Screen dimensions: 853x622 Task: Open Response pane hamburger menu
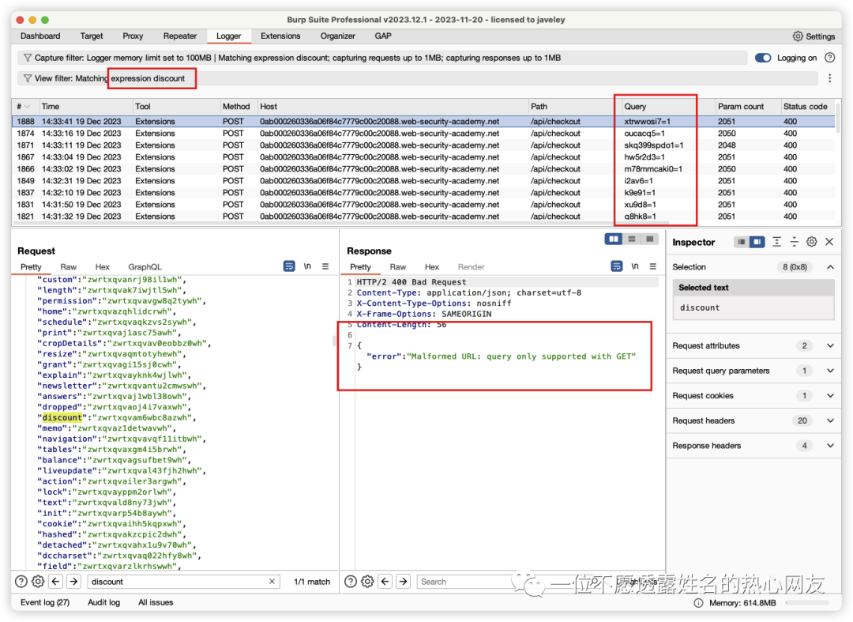[653, 266]
